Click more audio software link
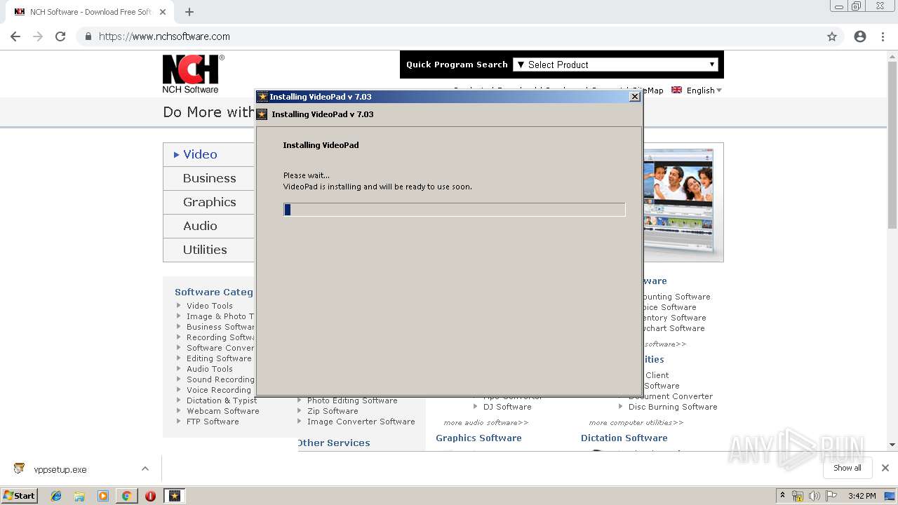 click(485, 423)
